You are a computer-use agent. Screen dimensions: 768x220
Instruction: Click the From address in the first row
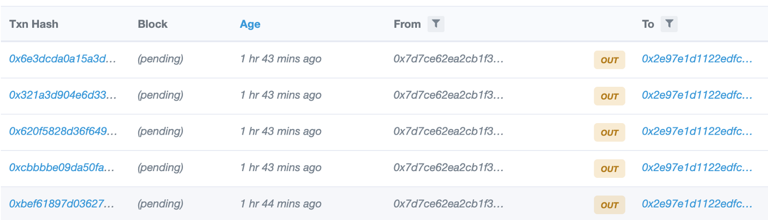[x=448, y=59]
